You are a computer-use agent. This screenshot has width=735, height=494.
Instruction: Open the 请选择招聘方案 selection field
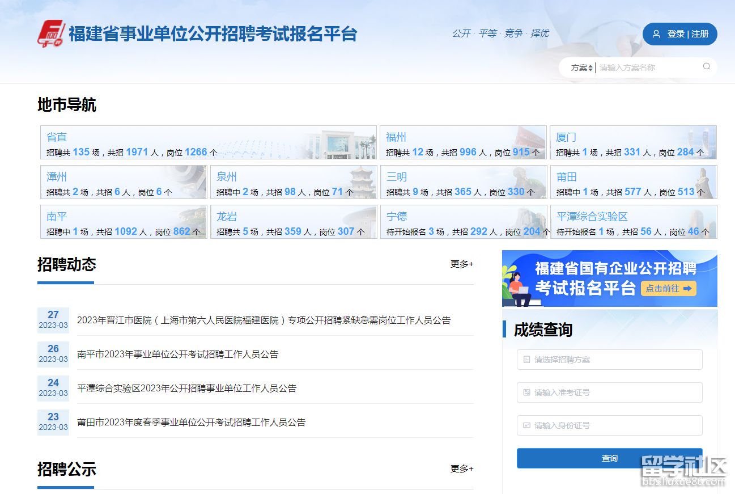coord(609,360)
